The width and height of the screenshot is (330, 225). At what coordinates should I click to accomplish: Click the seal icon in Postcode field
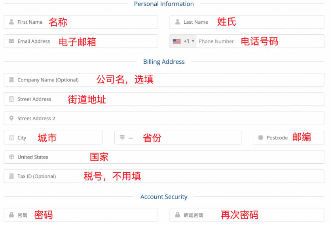(260, 138)
